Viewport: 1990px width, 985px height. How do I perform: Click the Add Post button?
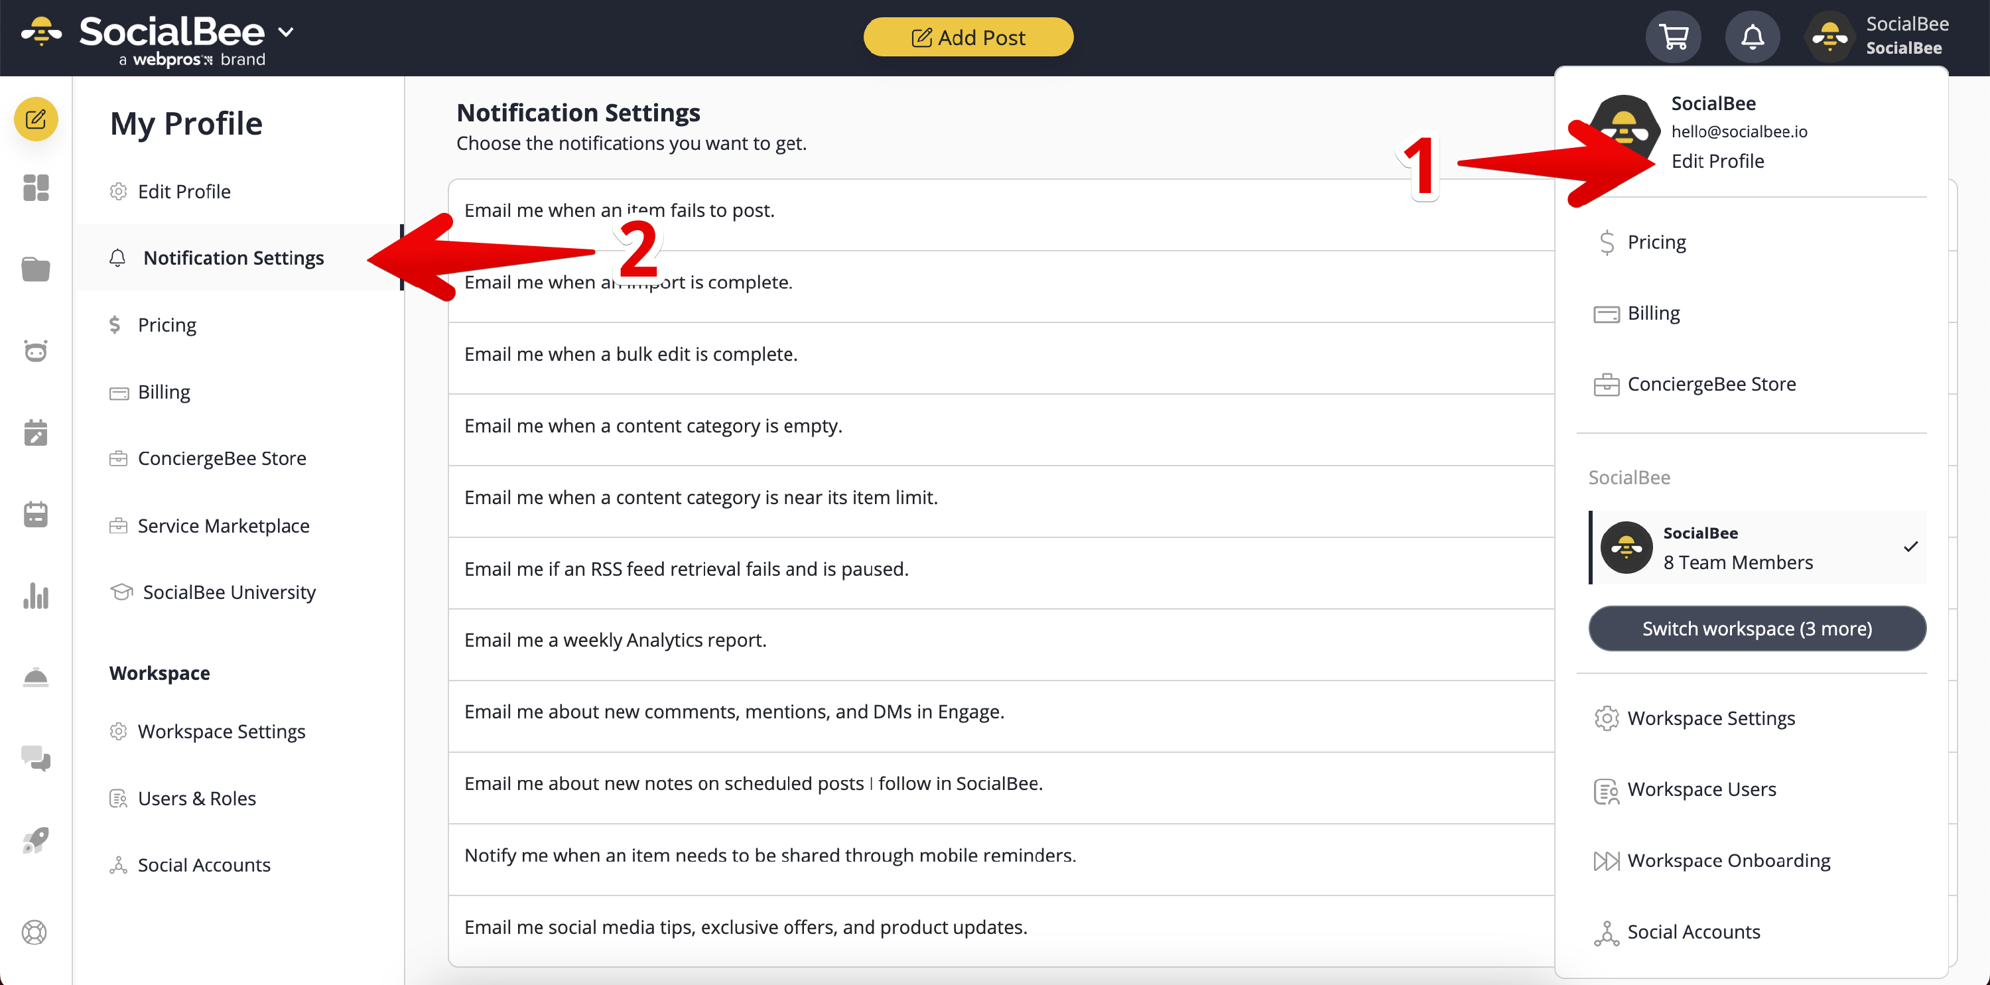pyautogui.click(x=968, y=37)
